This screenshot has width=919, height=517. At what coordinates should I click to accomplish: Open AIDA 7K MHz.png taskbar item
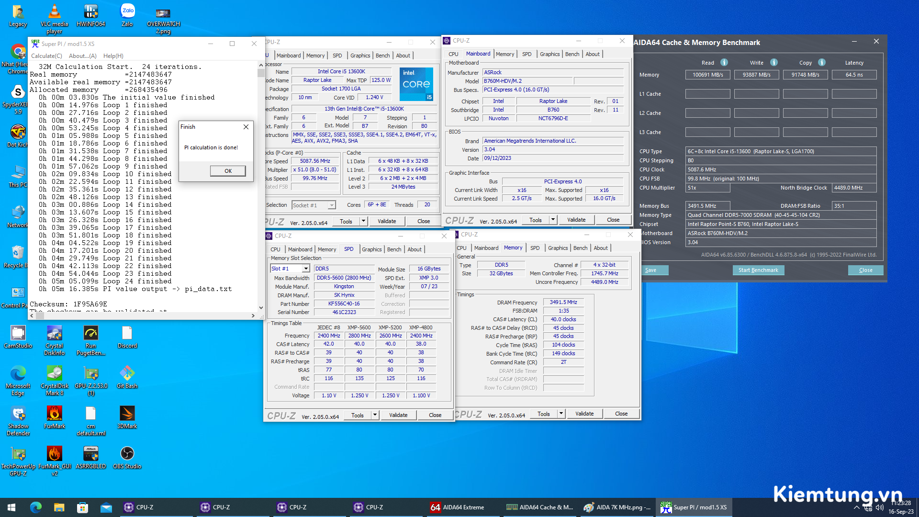(617, 507)
